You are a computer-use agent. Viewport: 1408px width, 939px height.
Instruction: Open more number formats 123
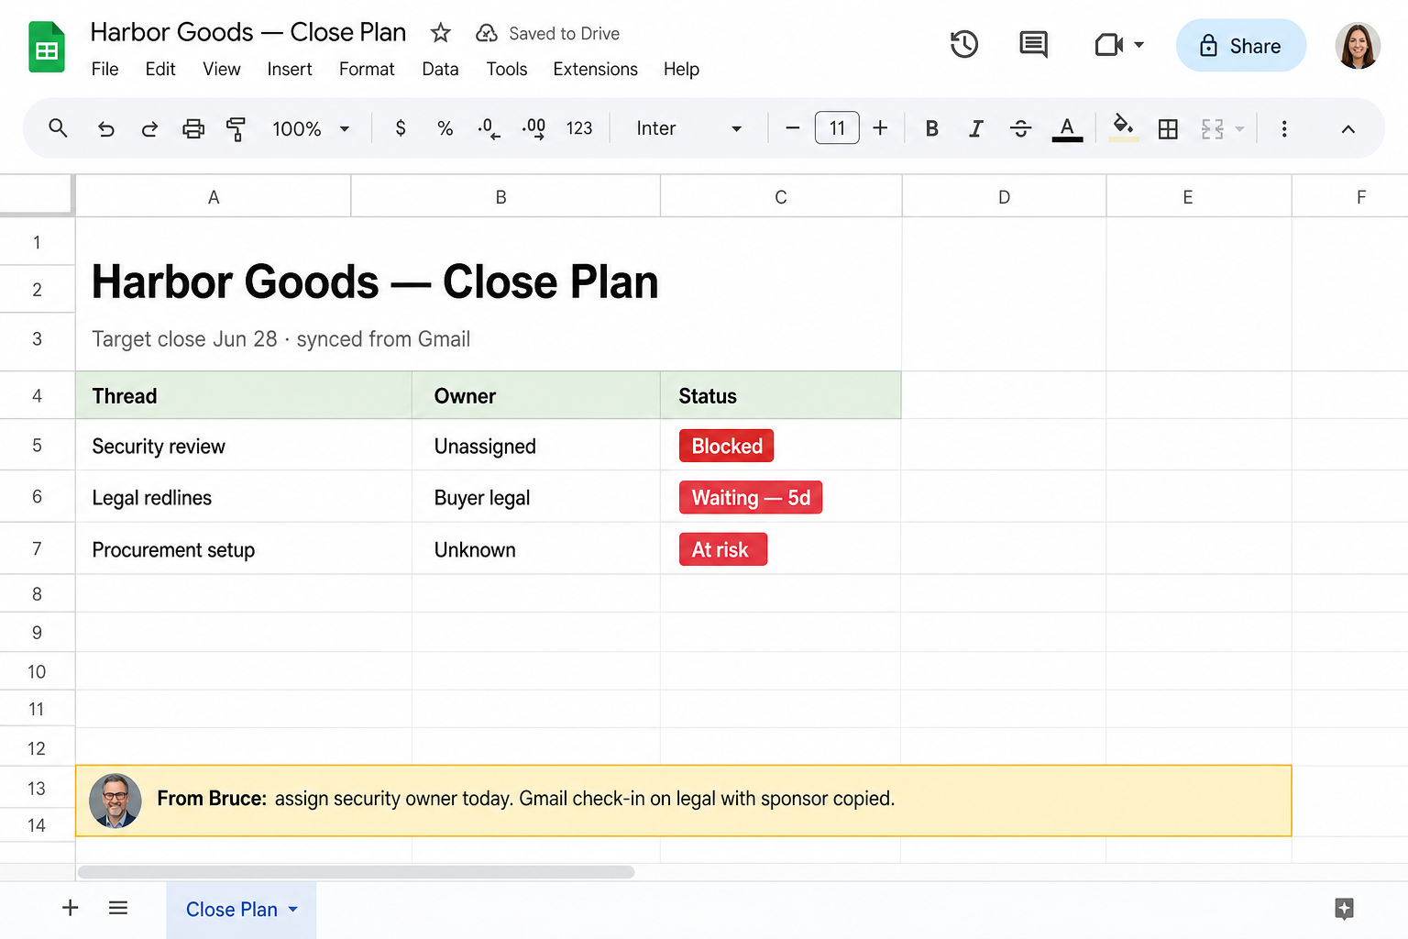coord(579,128)
